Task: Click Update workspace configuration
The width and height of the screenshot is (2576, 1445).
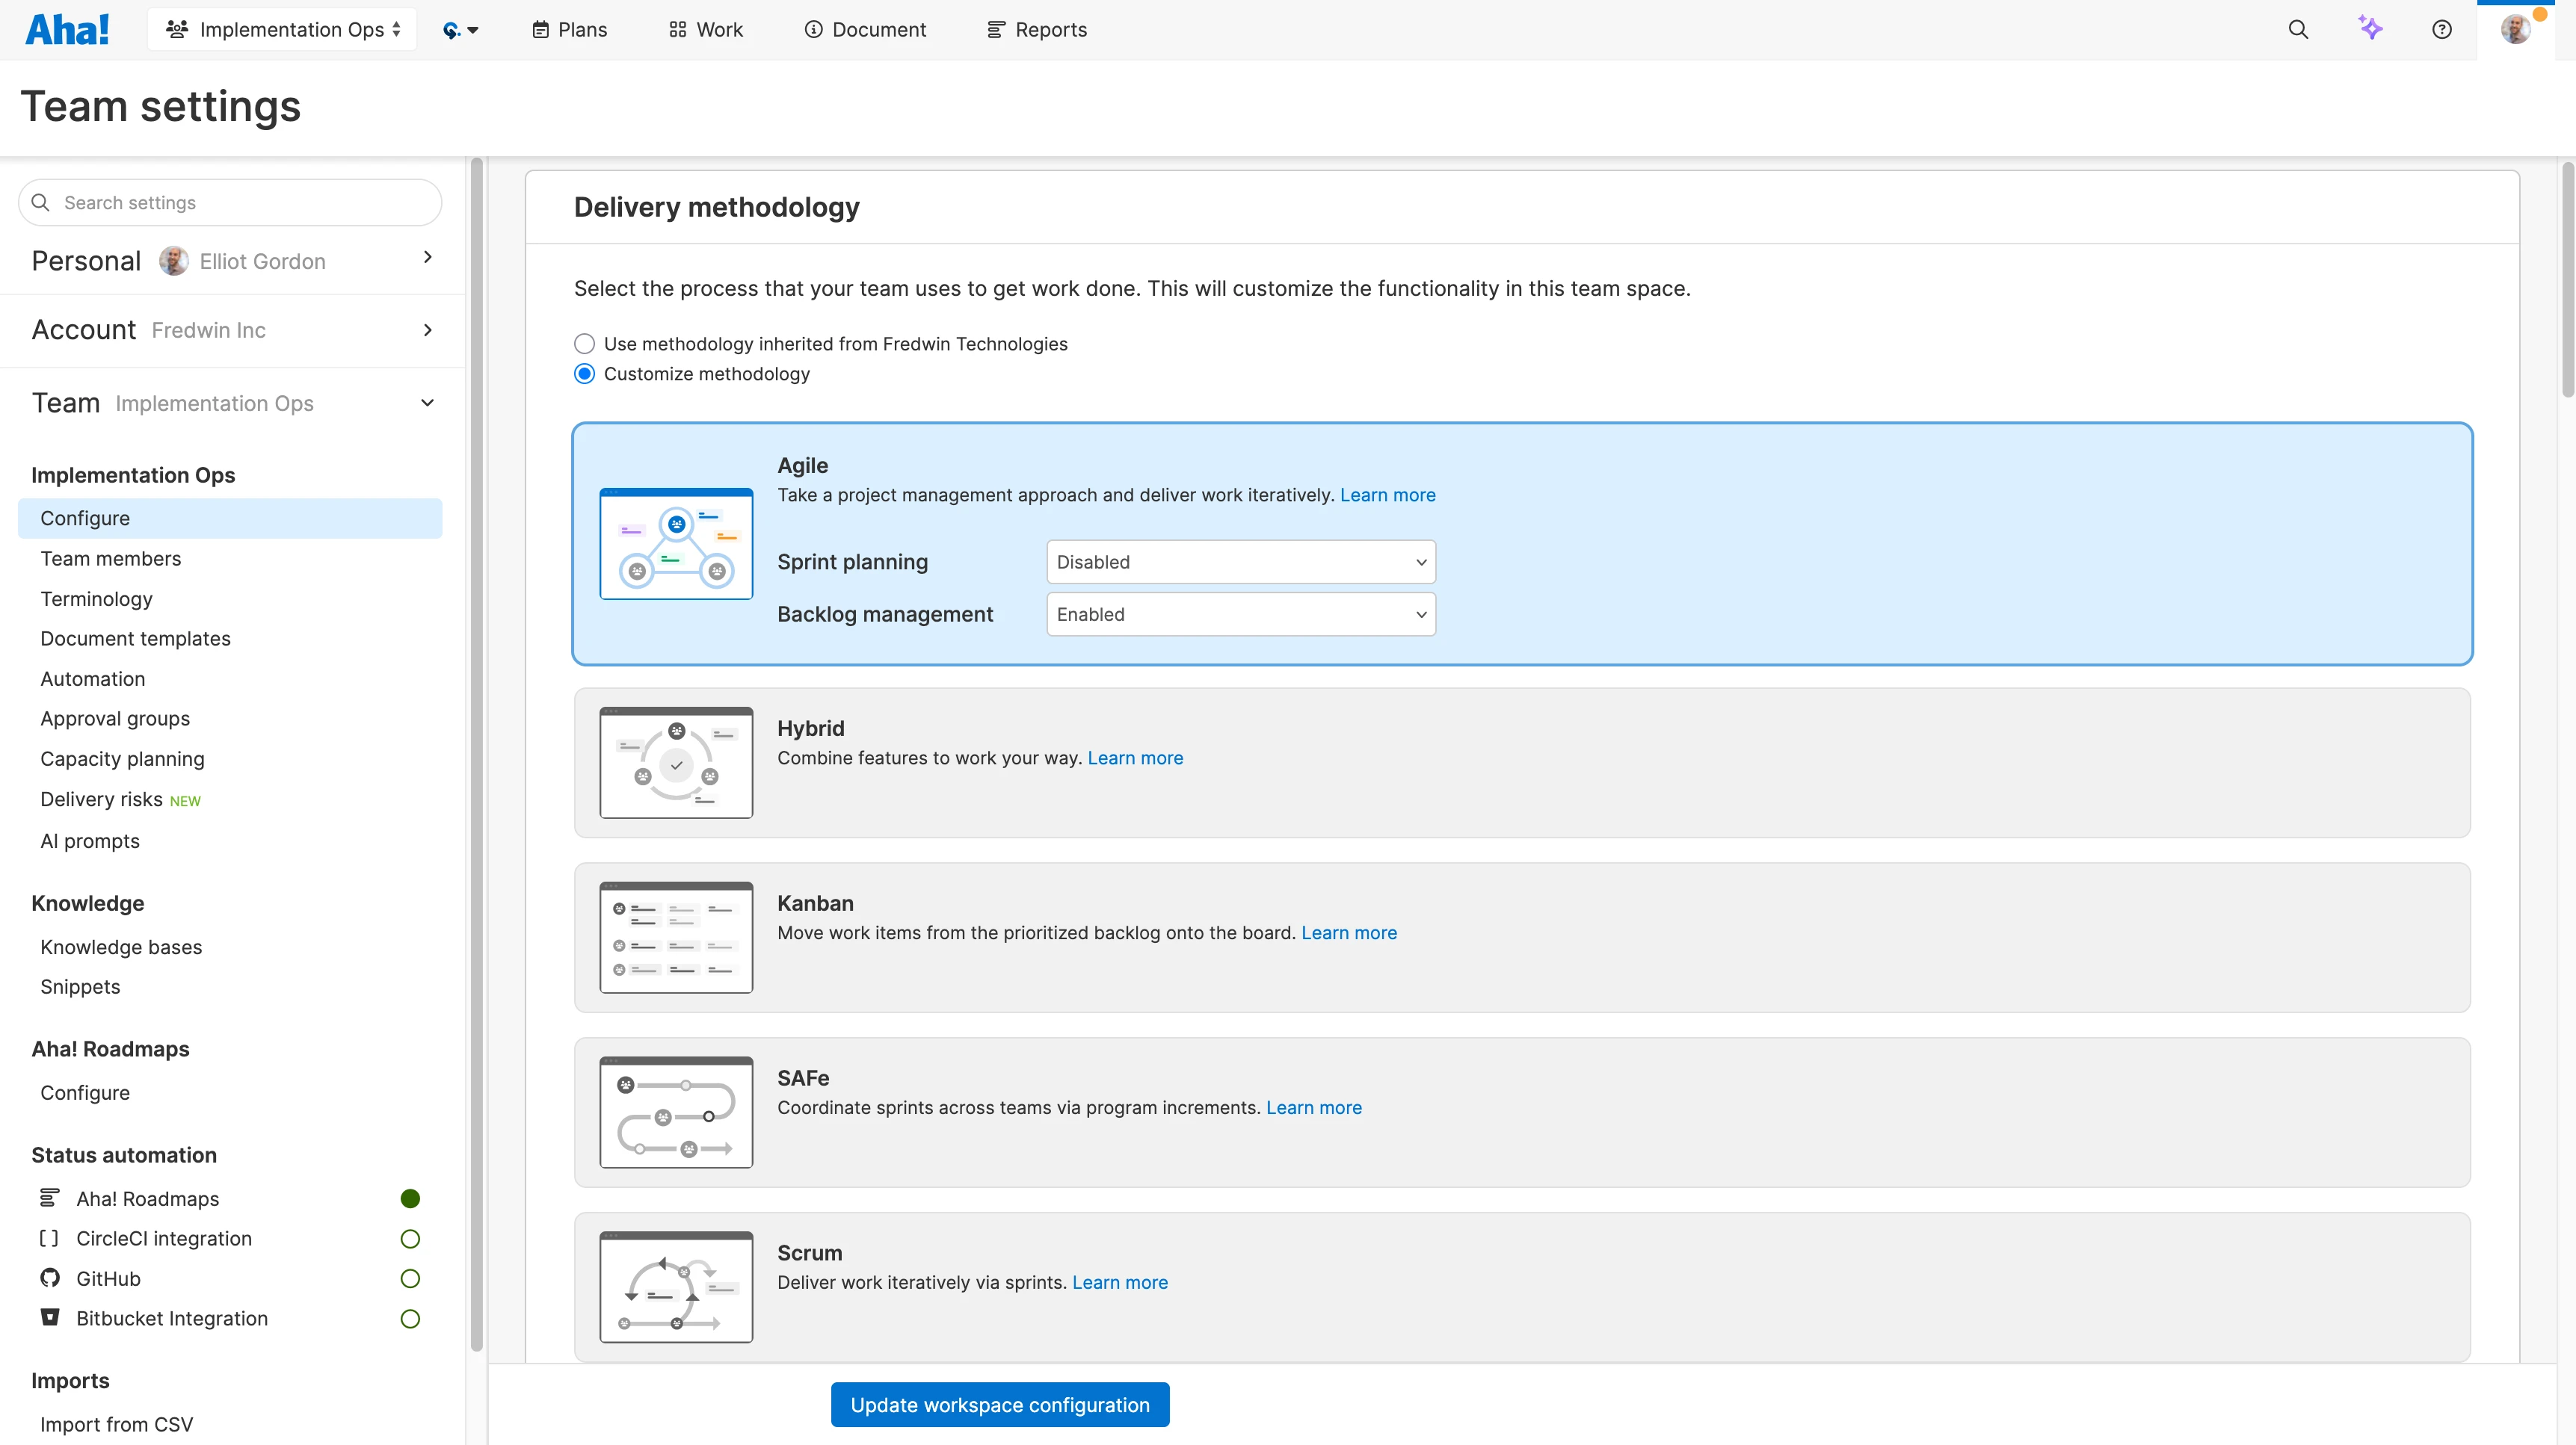Action: [999, 1404]
